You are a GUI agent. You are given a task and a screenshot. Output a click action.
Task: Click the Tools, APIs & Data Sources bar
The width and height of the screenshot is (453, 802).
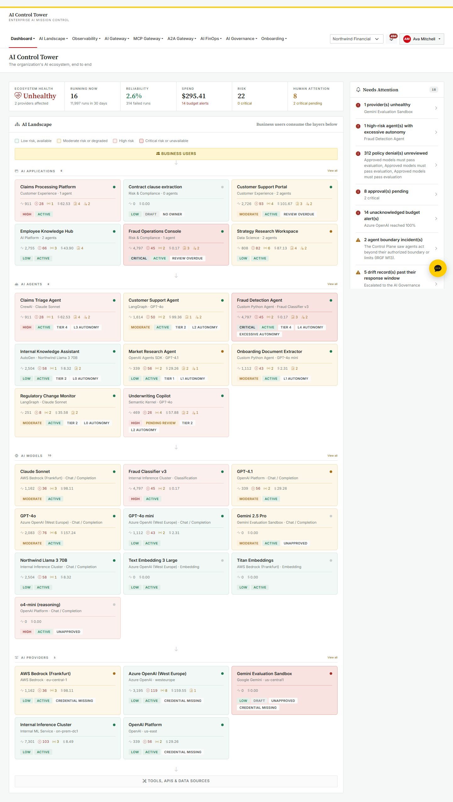click(176, 781)
